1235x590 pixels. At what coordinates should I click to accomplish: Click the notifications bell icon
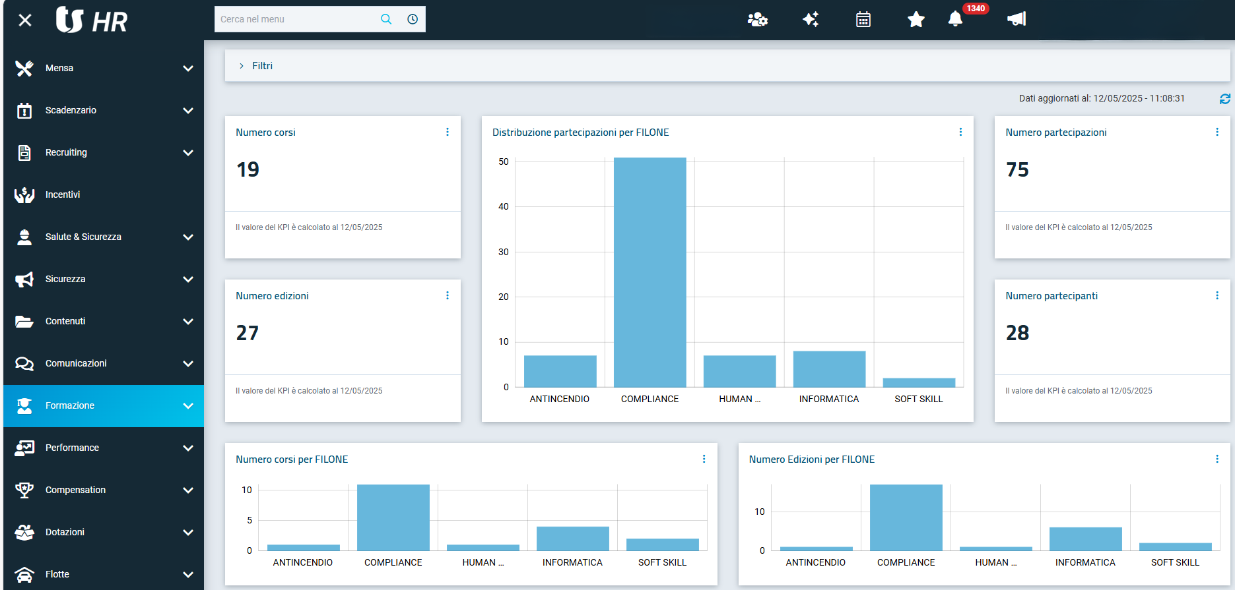coord(955,19)
